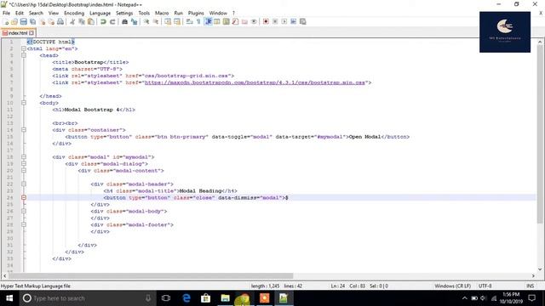Open the Windows Start menu
545x306 pixels.
tap(9, 298)
